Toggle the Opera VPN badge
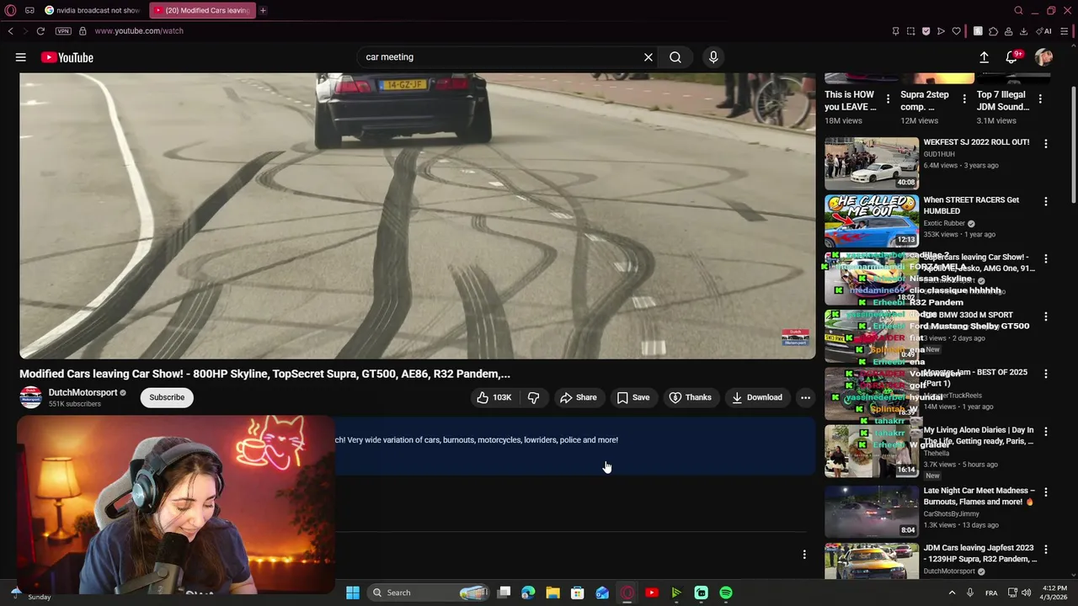Screen dimensions: 1078x606 tap(63, 31)
